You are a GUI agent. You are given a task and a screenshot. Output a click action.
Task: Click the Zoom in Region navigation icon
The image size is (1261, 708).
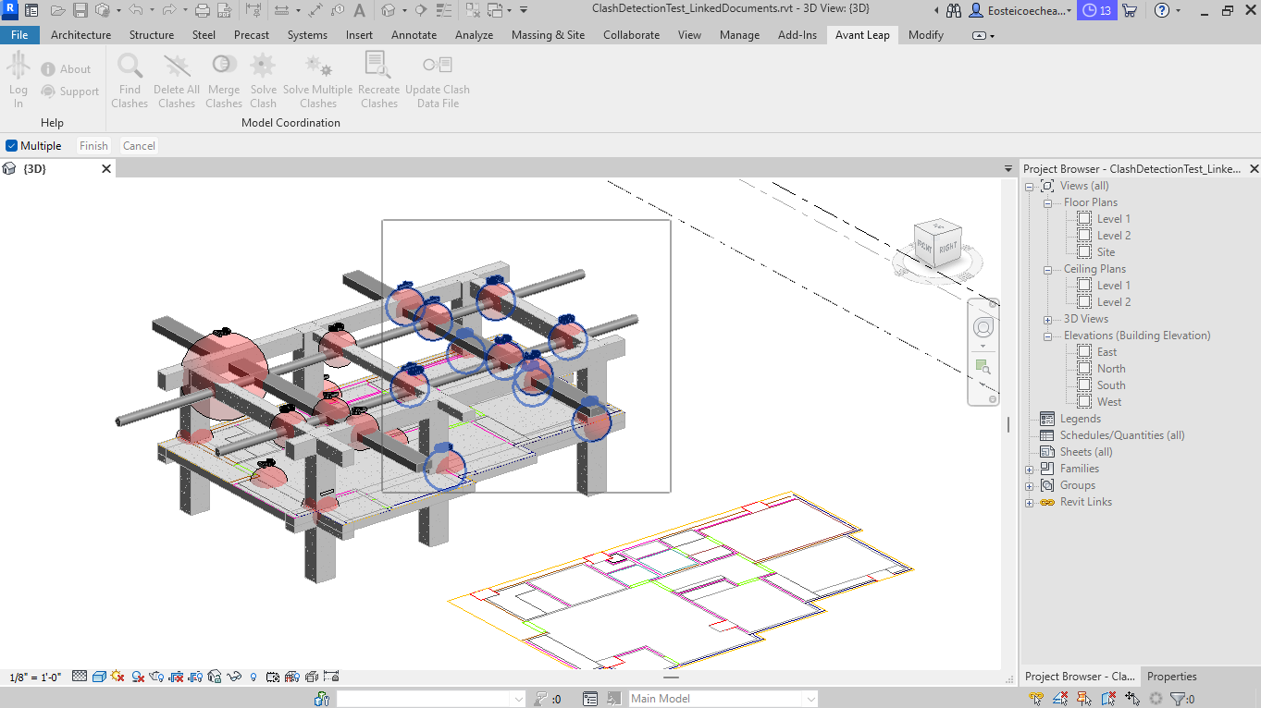click(983, 368)
